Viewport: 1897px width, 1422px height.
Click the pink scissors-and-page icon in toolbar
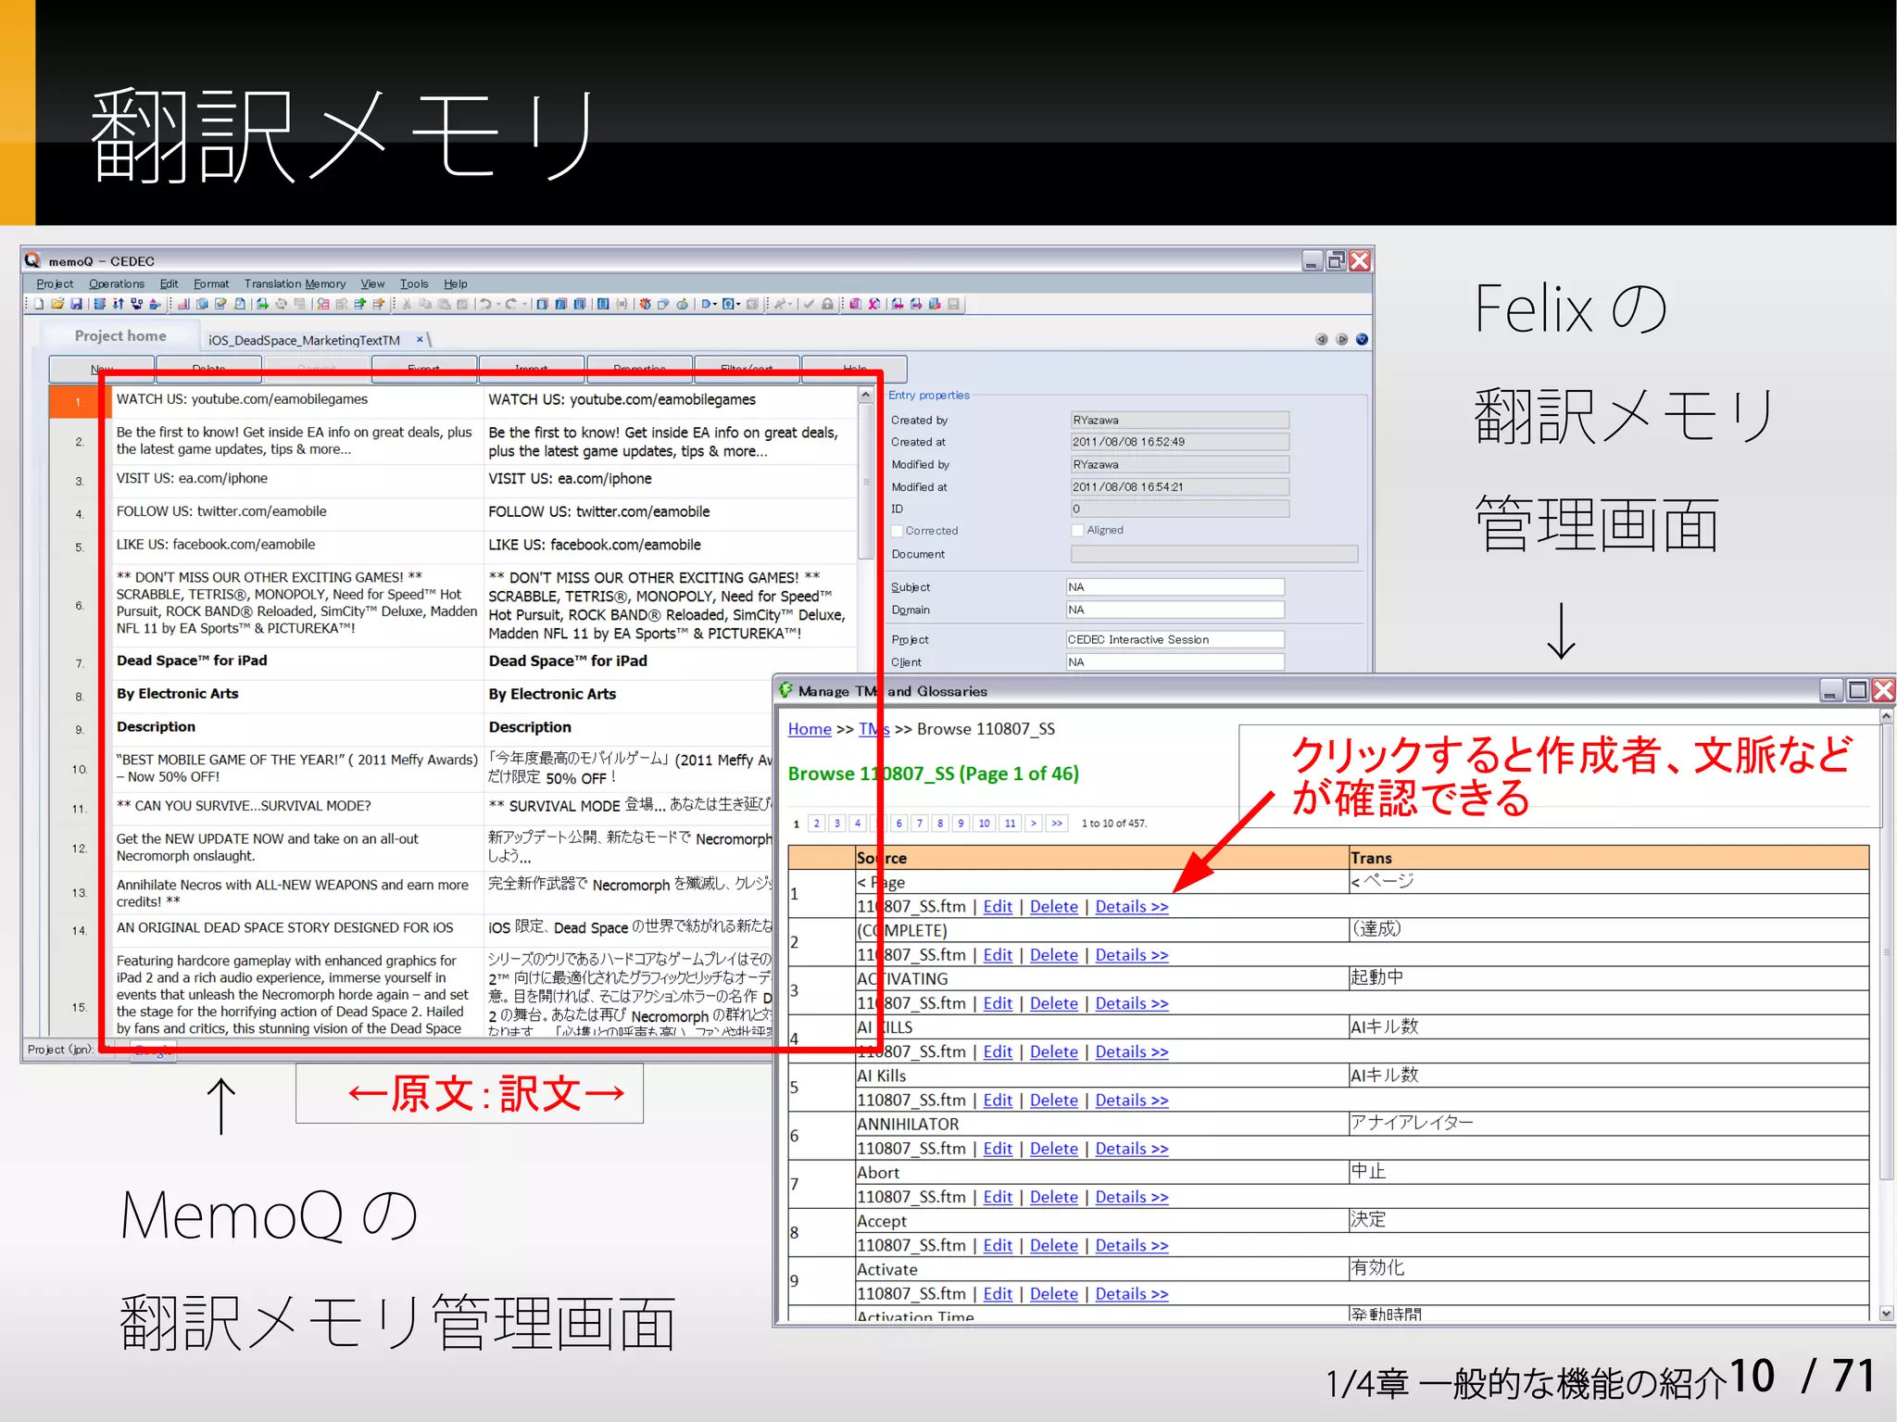point(873,304)
